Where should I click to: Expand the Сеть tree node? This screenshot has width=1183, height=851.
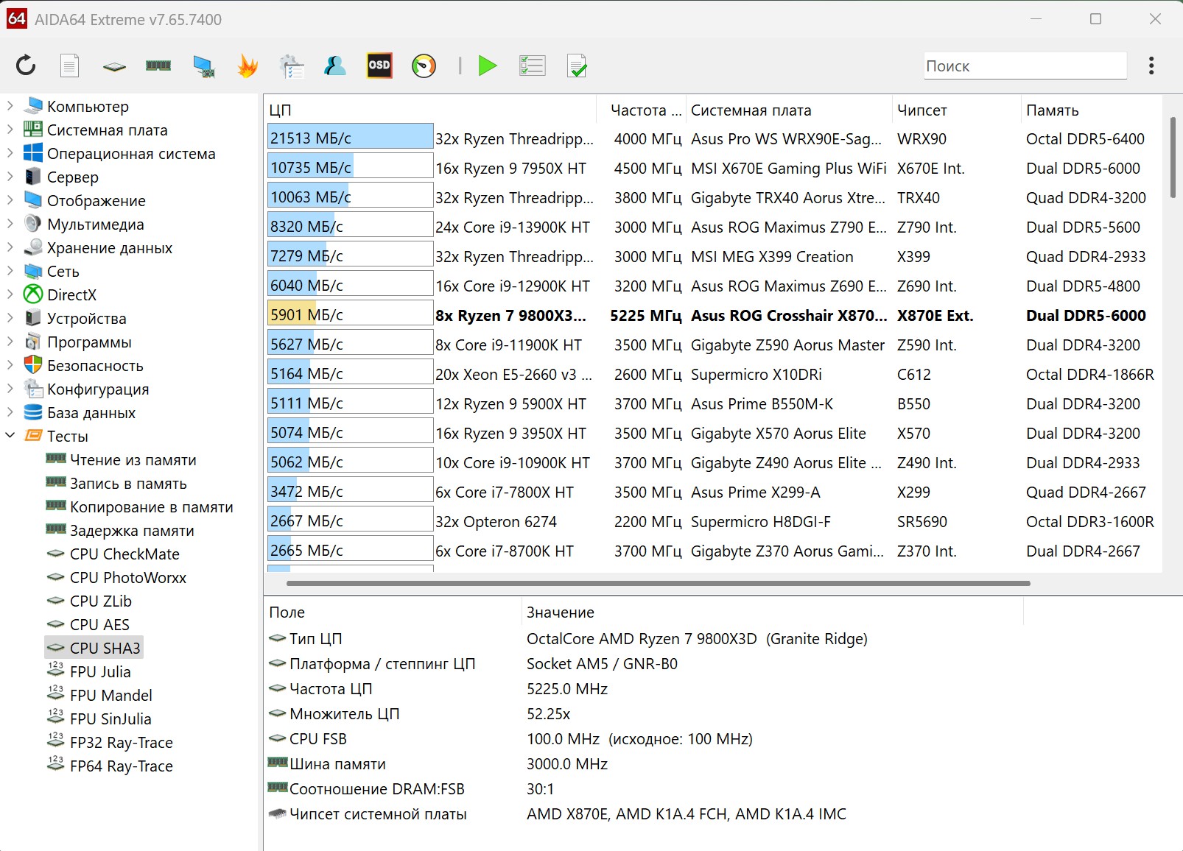[10, 271]
